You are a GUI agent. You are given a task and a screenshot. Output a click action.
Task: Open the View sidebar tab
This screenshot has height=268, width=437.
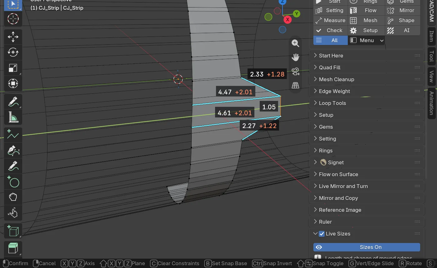[431, 77]
